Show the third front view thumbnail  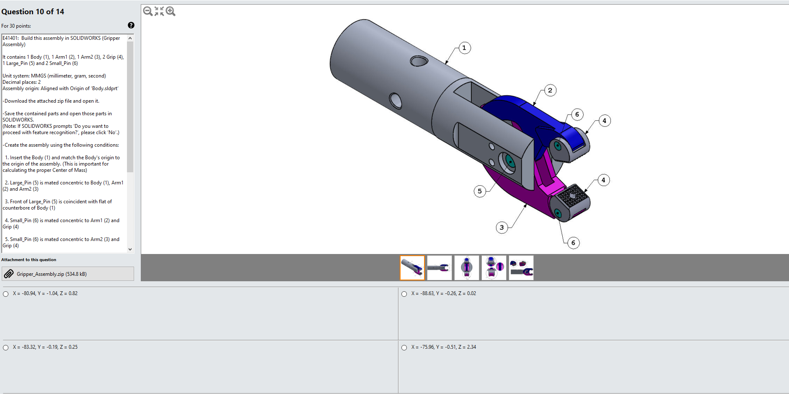pyautogui.click(x=467, y=268)
